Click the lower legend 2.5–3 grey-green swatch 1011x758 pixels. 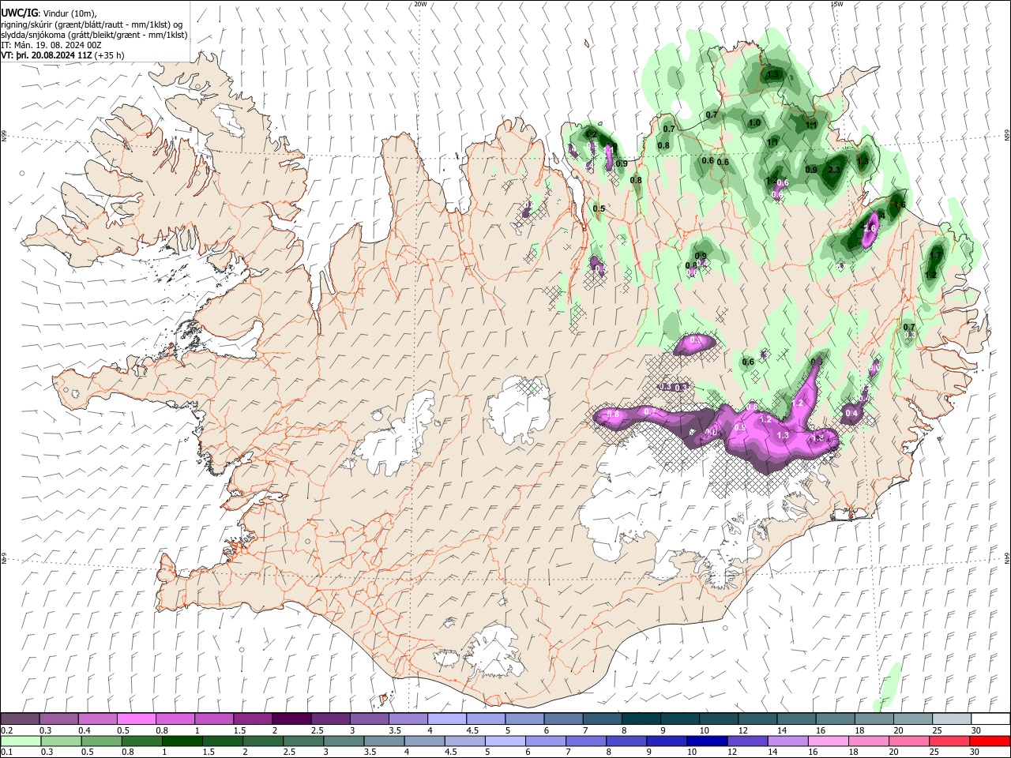point(303,741)
